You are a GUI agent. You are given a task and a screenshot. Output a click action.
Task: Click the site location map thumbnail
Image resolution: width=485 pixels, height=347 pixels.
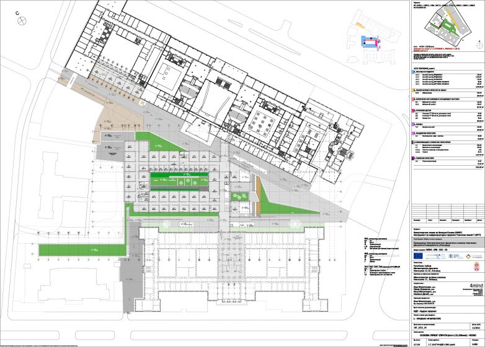[x=447, y=22]
